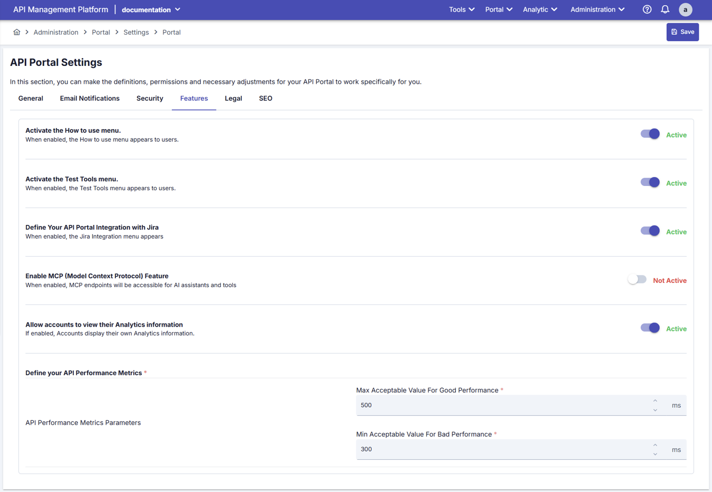Screen dimensions: 712x492
Task: Open the documentation project dropdown
Action: [x=151, y=9]
